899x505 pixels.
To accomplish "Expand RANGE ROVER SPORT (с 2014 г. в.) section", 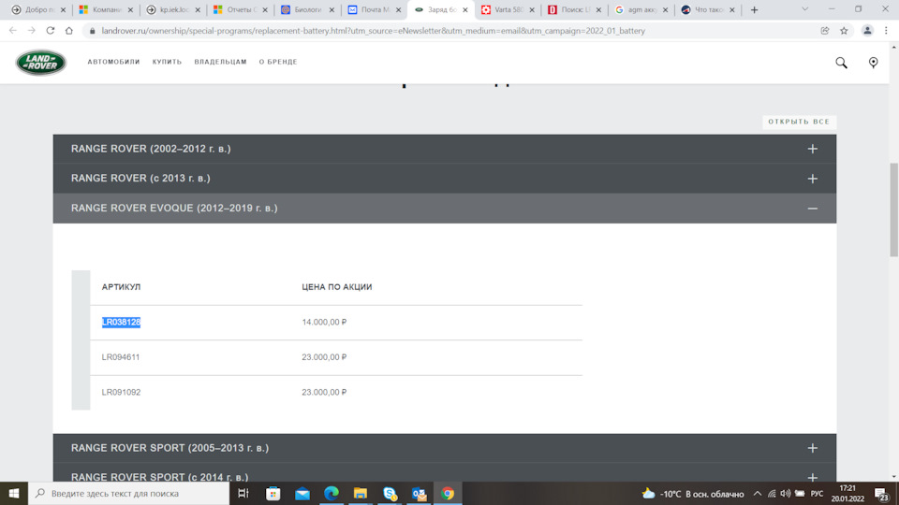I will pyautogui.click(x=444, y=473).
